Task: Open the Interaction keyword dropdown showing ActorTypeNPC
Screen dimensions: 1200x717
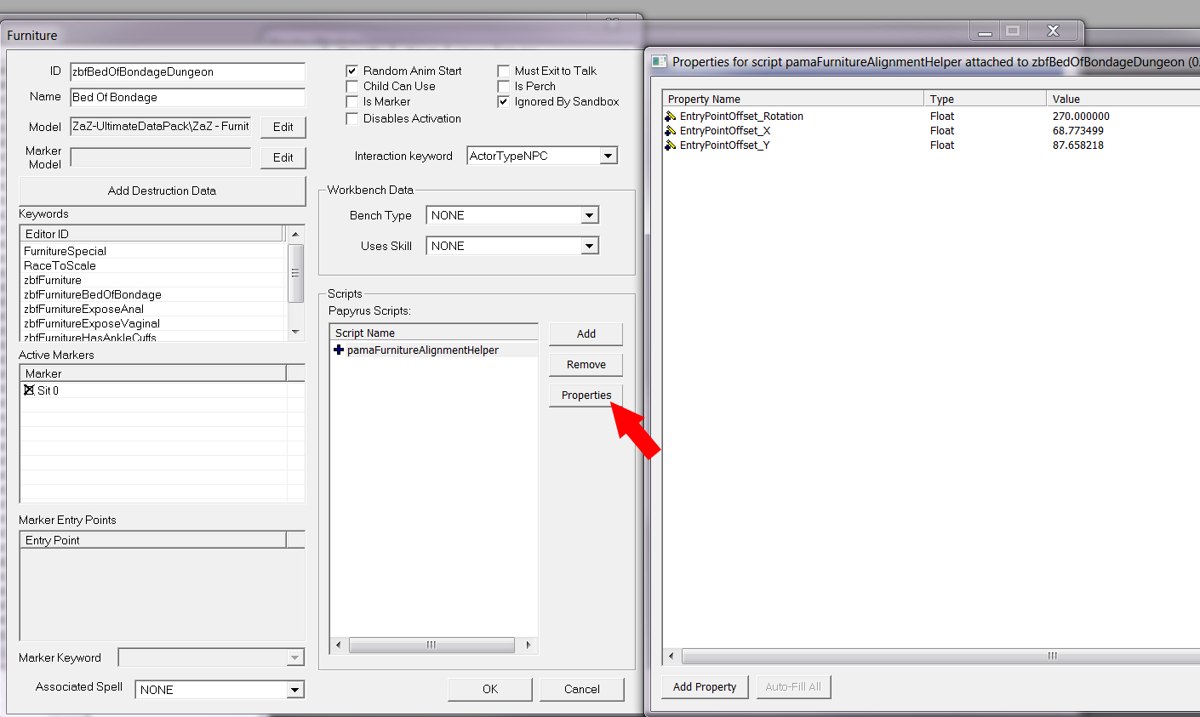Action: [608, 155]
